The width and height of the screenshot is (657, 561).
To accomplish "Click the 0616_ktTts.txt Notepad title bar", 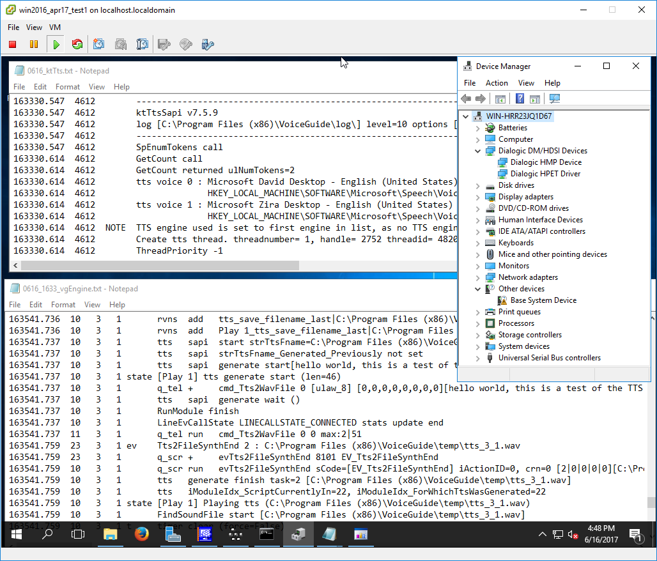I will click(233, 71).
